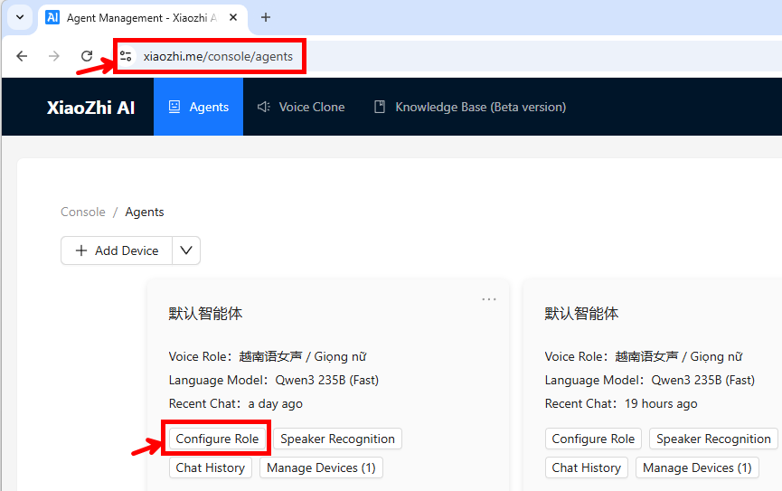
Task: View Chat History of the first agent
Action: [x=210, y=467]
